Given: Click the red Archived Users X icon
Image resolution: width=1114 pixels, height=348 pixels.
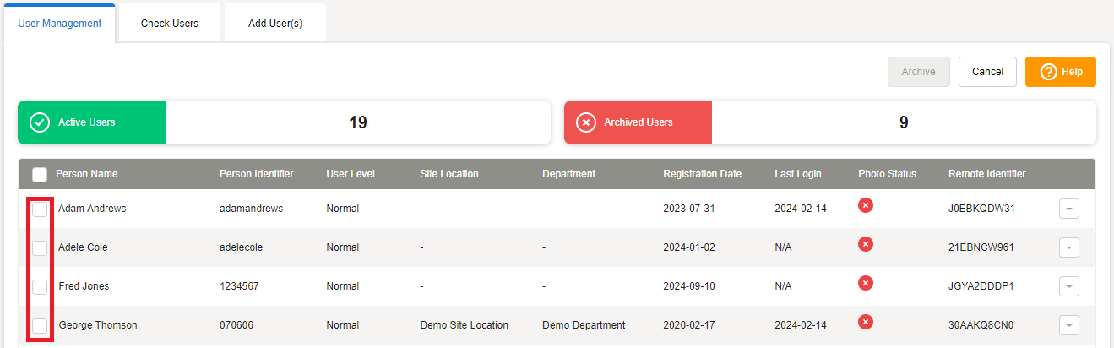Looking at the screenshot, I should point(585,122).
